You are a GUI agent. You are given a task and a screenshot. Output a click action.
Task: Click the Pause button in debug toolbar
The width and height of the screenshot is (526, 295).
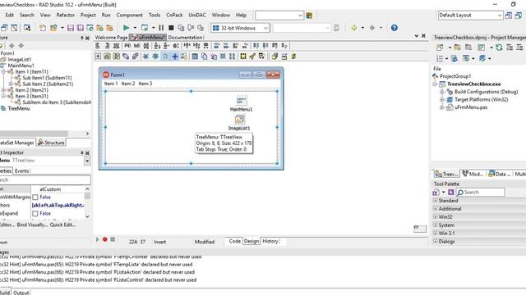pos(161,28)
